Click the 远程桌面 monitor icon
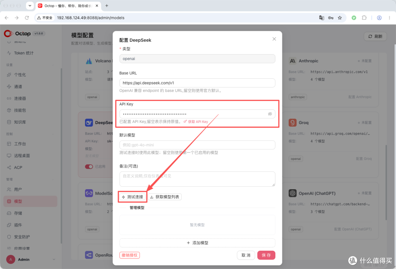The height and width of the screenshot is (269, 396). click(x=9, y=156)
